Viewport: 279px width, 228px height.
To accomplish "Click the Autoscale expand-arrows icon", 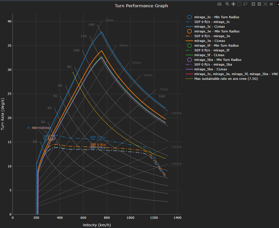I will pyautogui.click(x=265, y=4).
